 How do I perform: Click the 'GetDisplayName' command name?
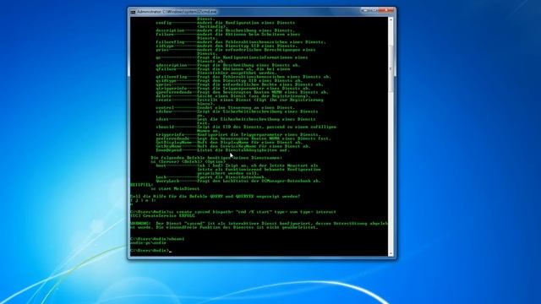(173, 143)
